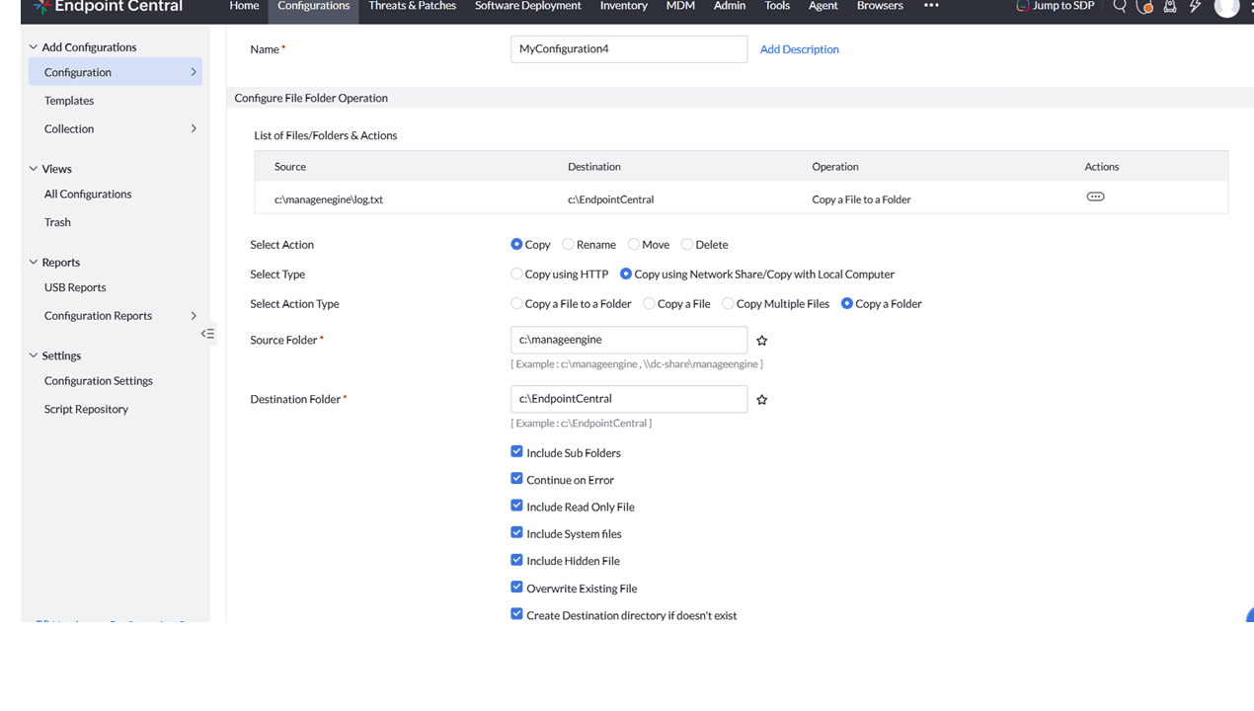Select Copy Multiple Files action type
1254x711 pixels.
728,303
